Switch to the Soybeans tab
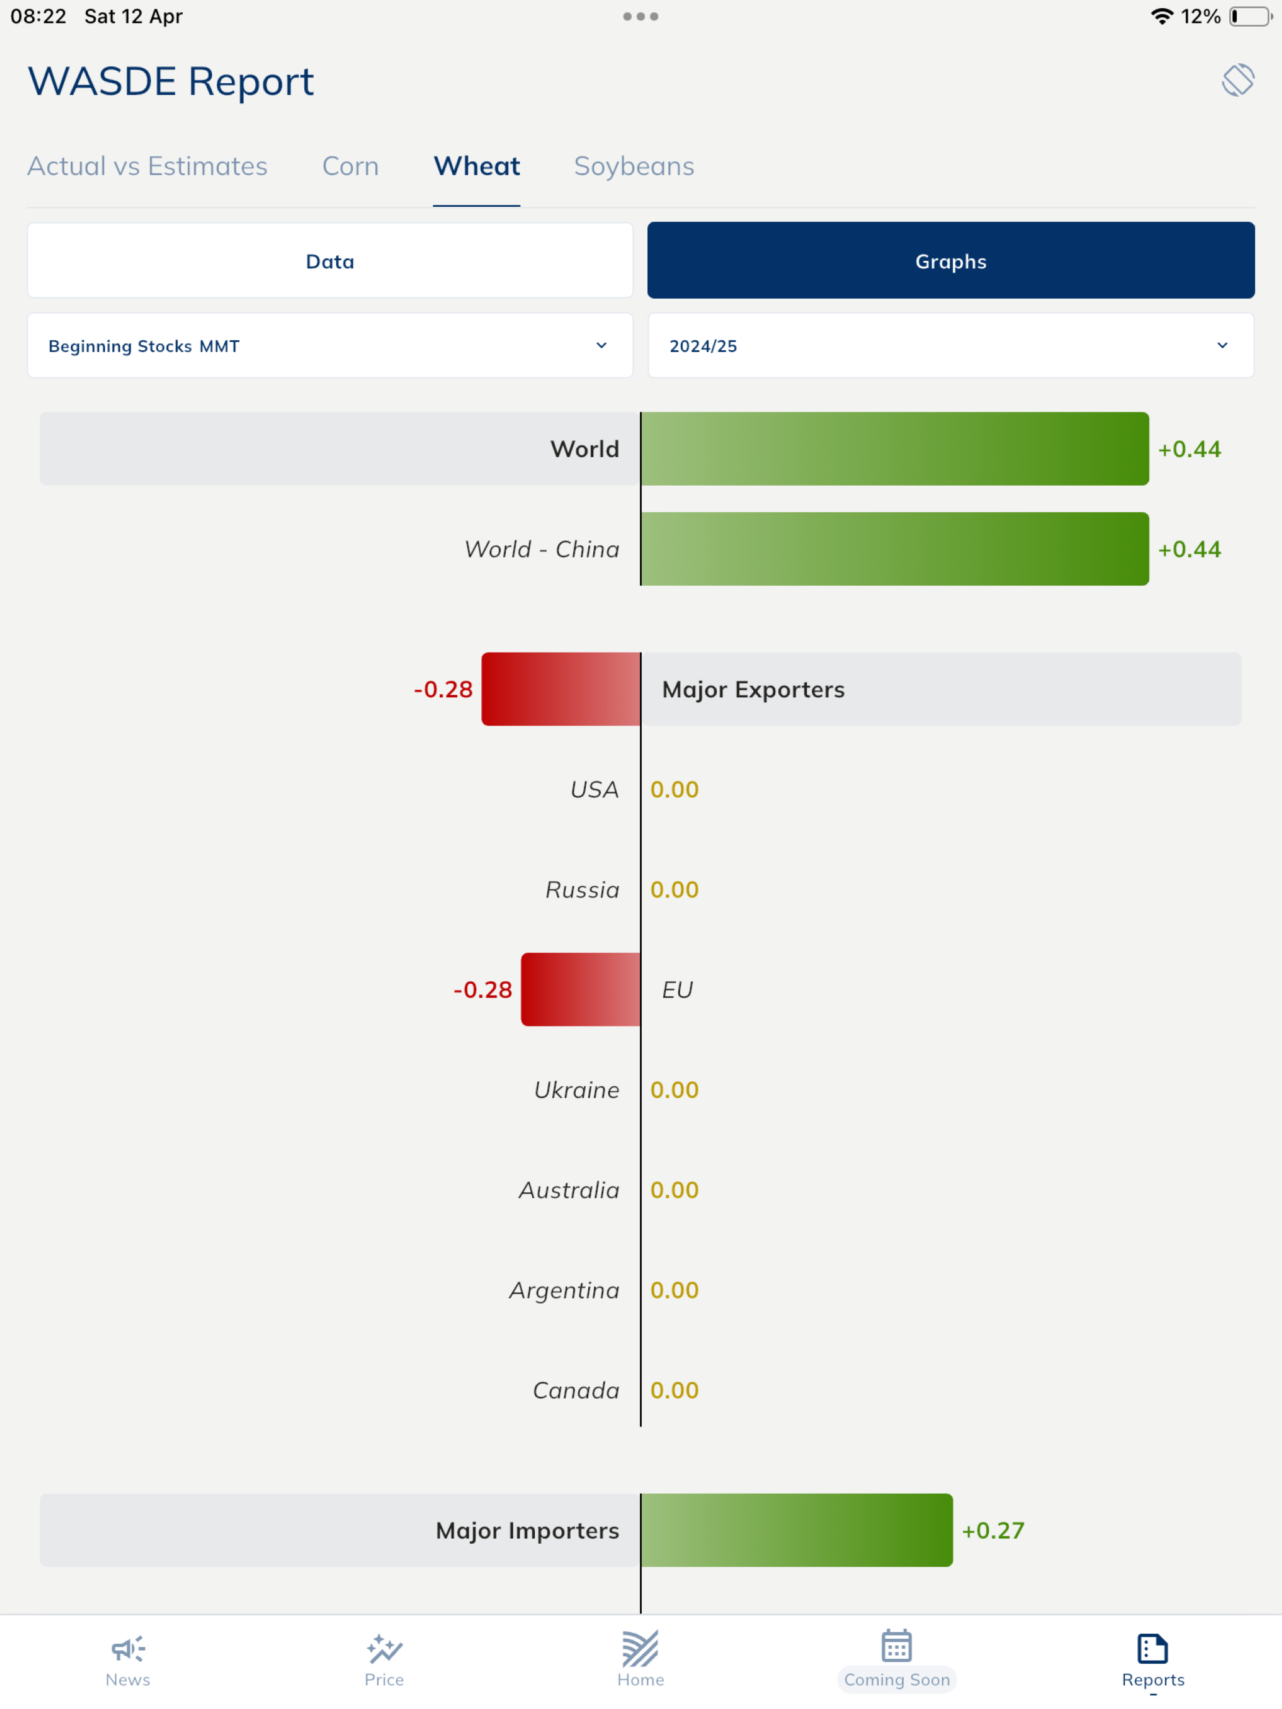Image resolution: width=1282 pixels, height=1709 pixels. 634,166
